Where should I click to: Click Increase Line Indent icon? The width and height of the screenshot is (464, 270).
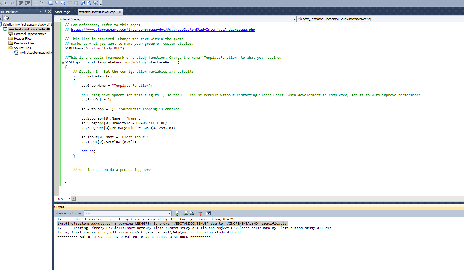pos(27,3)
